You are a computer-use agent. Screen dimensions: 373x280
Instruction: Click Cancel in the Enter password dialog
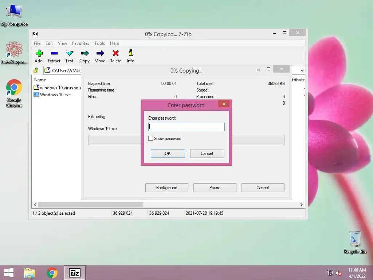[207, 153]
